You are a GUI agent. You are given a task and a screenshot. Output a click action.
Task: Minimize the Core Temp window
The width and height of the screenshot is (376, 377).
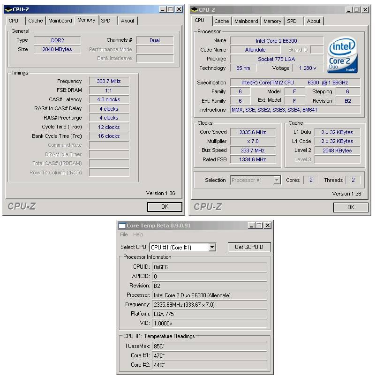pyautogui.click(x=251, y=226)
